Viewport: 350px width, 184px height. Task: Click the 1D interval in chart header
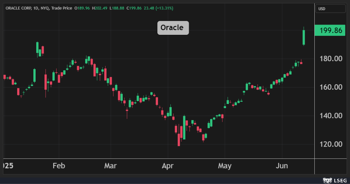click(36, 8)
